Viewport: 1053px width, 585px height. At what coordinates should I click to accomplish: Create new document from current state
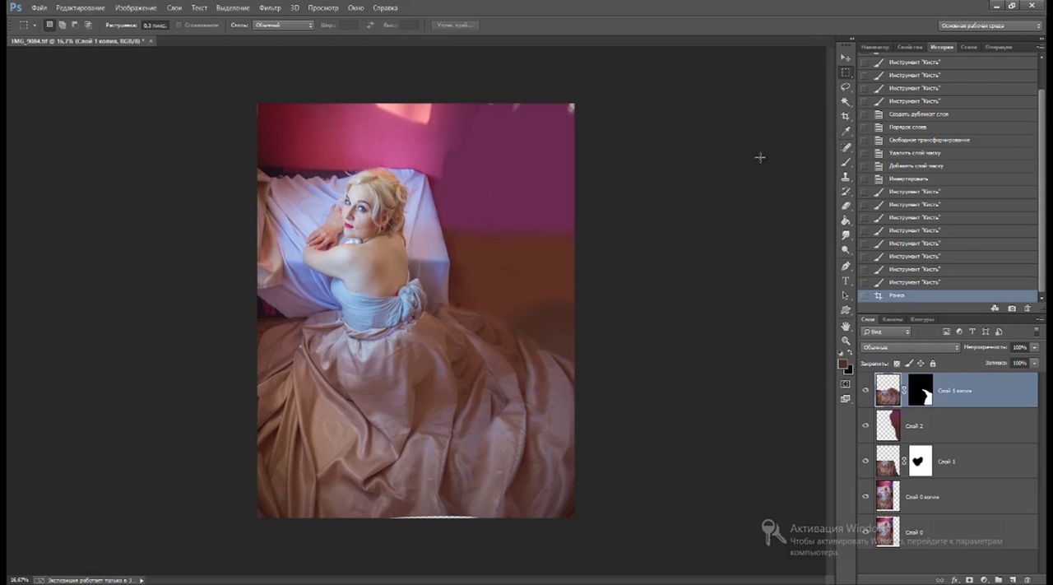click(x=995, y=309)
